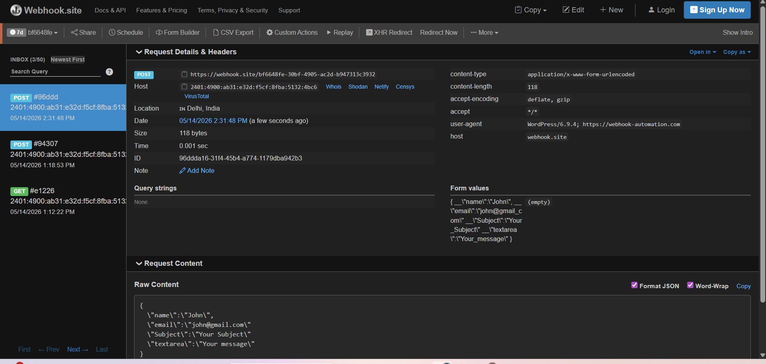Copy the host IP via clipboard icon
This screenshot has height=364, width=766.
(184, 87)
